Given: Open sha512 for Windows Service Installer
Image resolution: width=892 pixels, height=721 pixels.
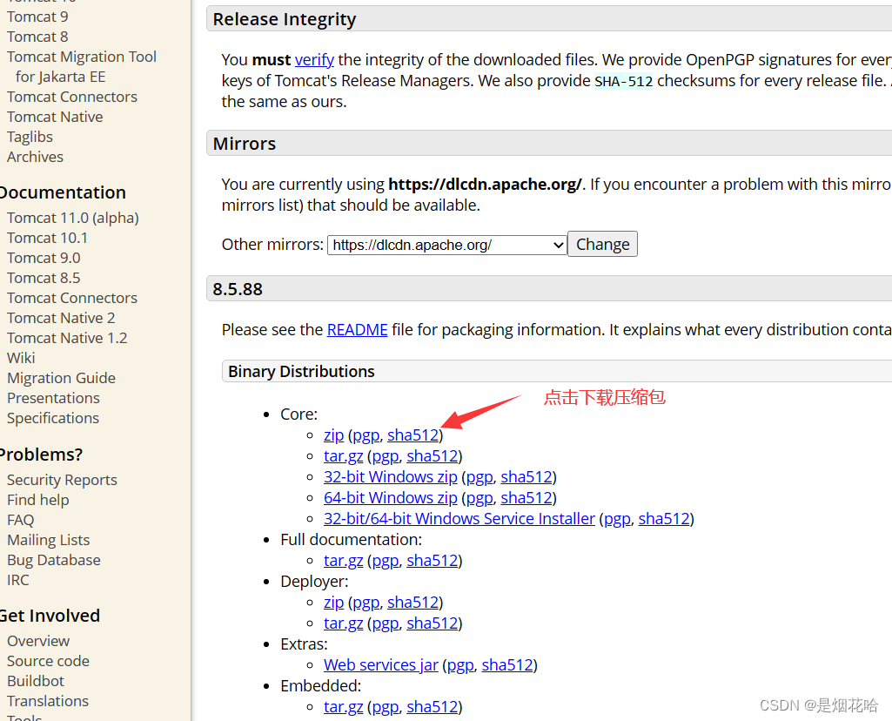Looking at the screenshot, I should 665,519.
